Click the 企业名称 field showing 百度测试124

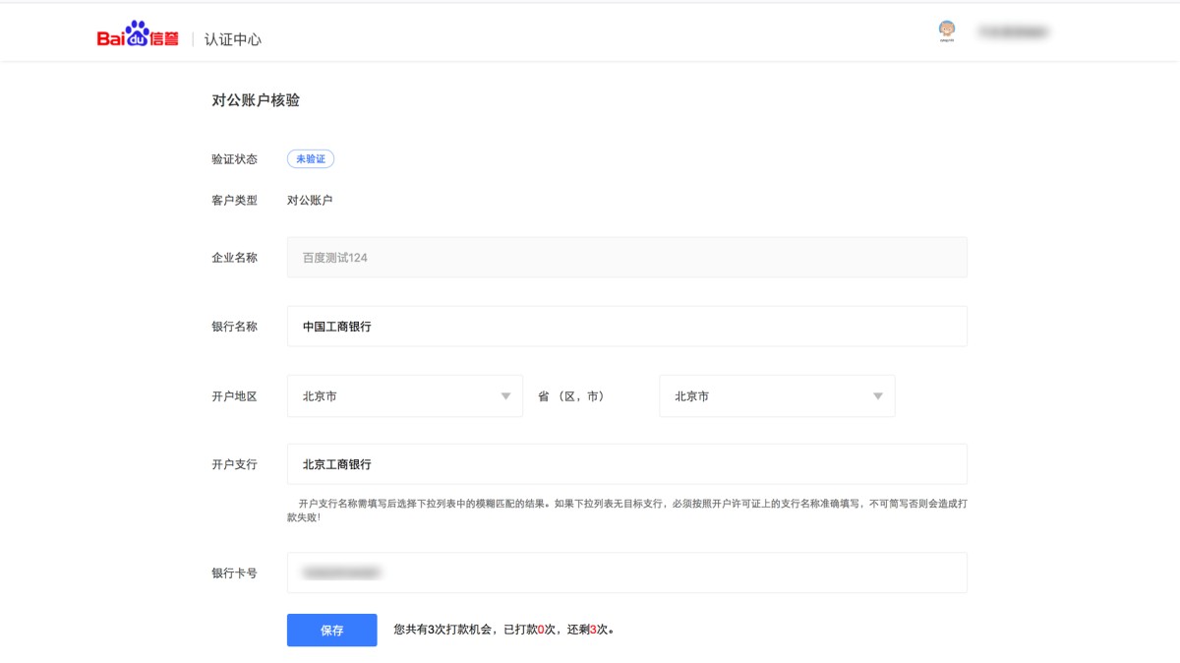coord(626,258)
